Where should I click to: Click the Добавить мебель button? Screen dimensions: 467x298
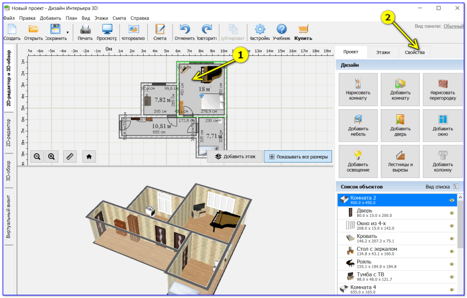pos(358,125)
